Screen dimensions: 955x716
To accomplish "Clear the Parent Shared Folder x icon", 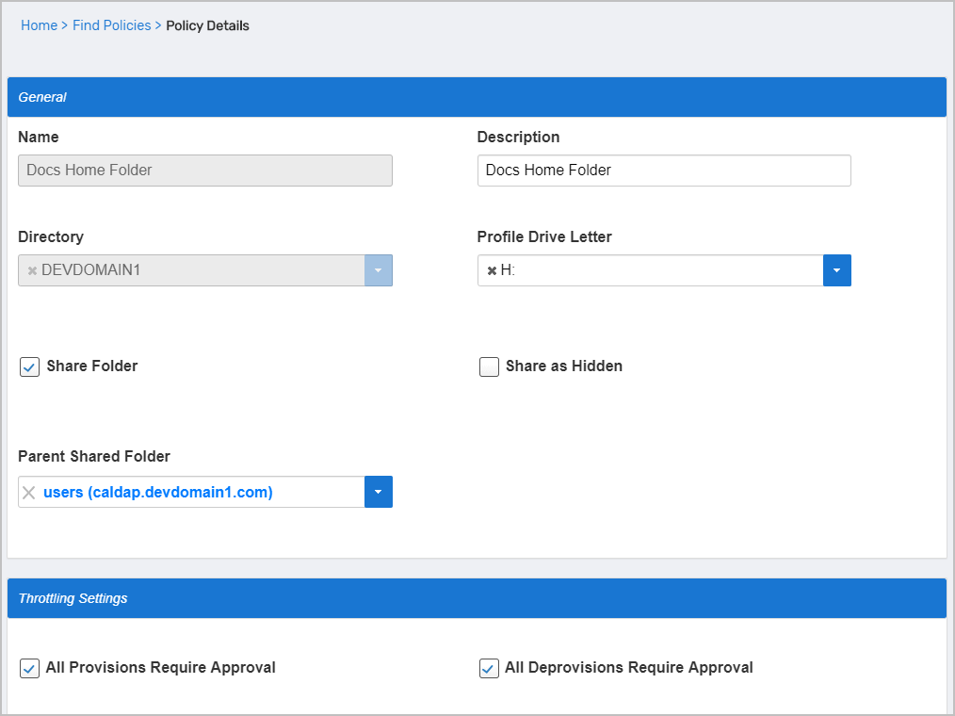I will 29,493.
